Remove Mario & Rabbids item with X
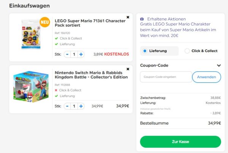Image resolution: width=228 pixels, height=153 pixels. click(128, 69)
